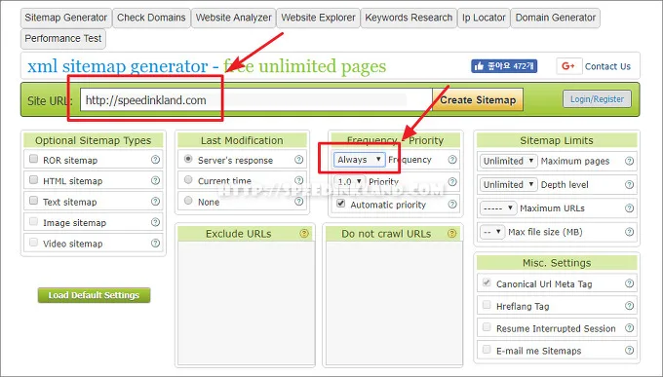The image size is (663, 377).
Task: Enable Hreflang Tag checkbox
Action: [487, 305]
